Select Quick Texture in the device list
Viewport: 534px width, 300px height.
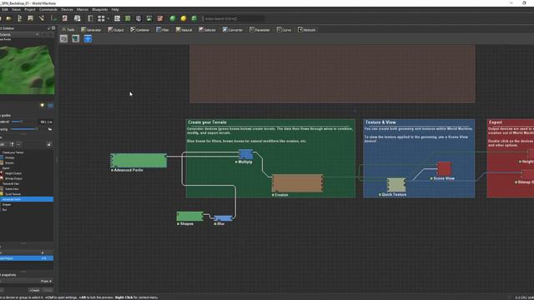click(x=27, y=194)
